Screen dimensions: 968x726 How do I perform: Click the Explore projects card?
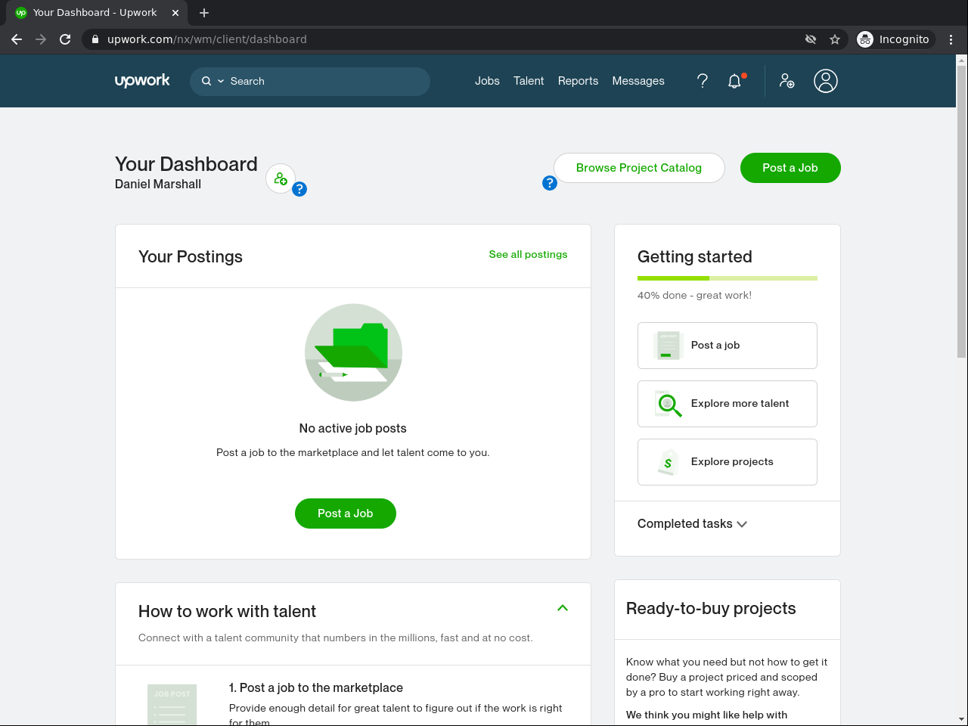coord(728,462)
